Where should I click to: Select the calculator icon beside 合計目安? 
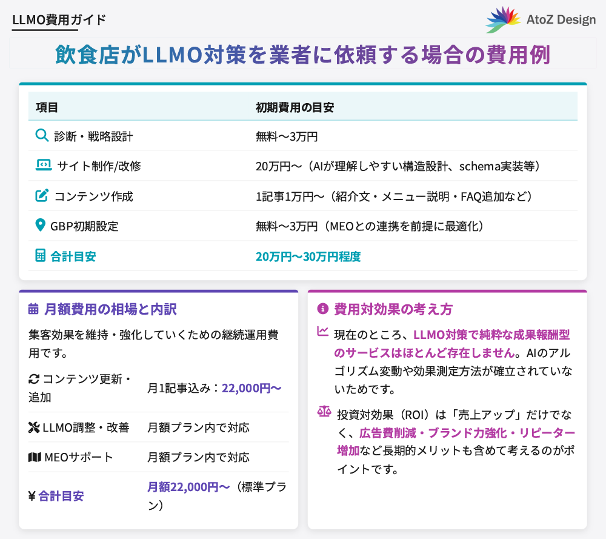coord(41,255)
